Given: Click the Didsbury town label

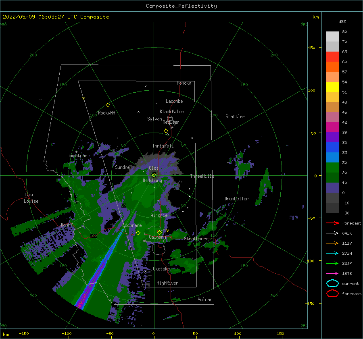Looking at the screenshot, I should point(152,181).
